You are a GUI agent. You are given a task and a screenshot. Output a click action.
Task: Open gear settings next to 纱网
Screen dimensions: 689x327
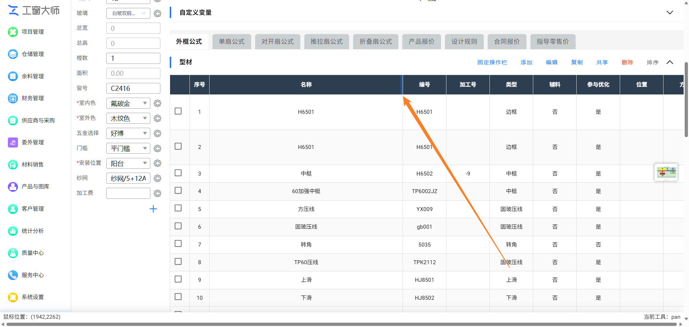[158, 178]
